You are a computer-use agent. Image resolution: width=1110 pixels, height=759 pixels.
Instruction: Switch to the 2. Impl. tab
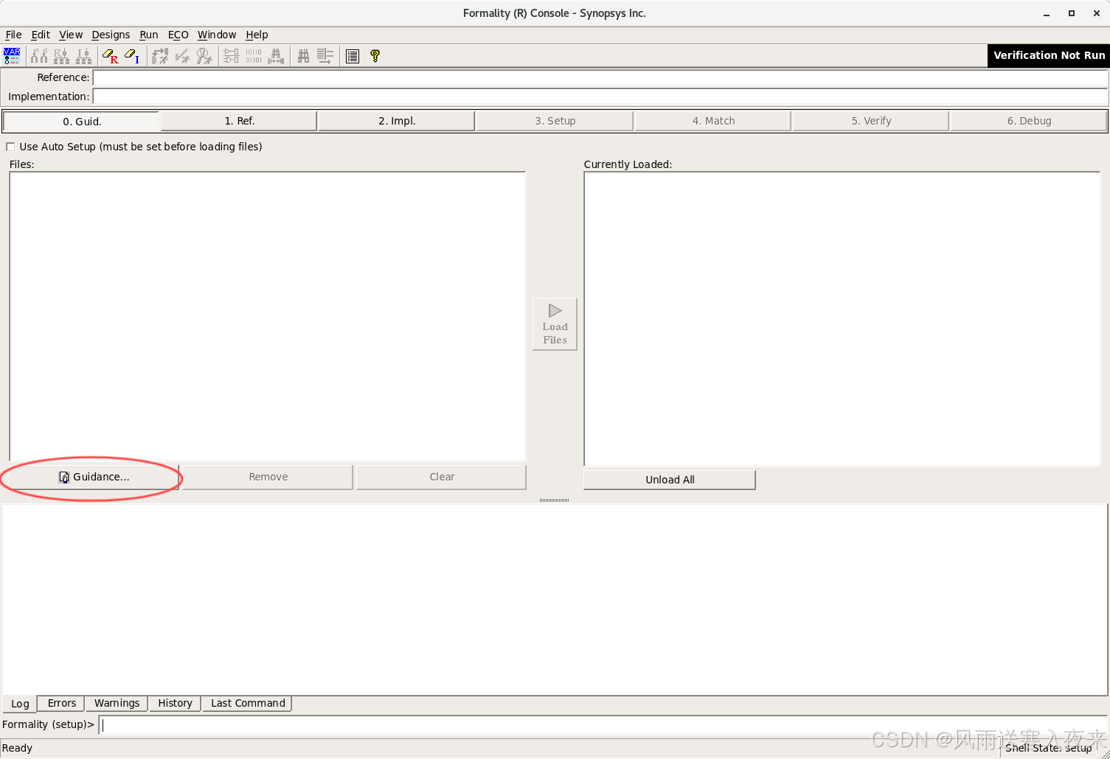point(396,120)
